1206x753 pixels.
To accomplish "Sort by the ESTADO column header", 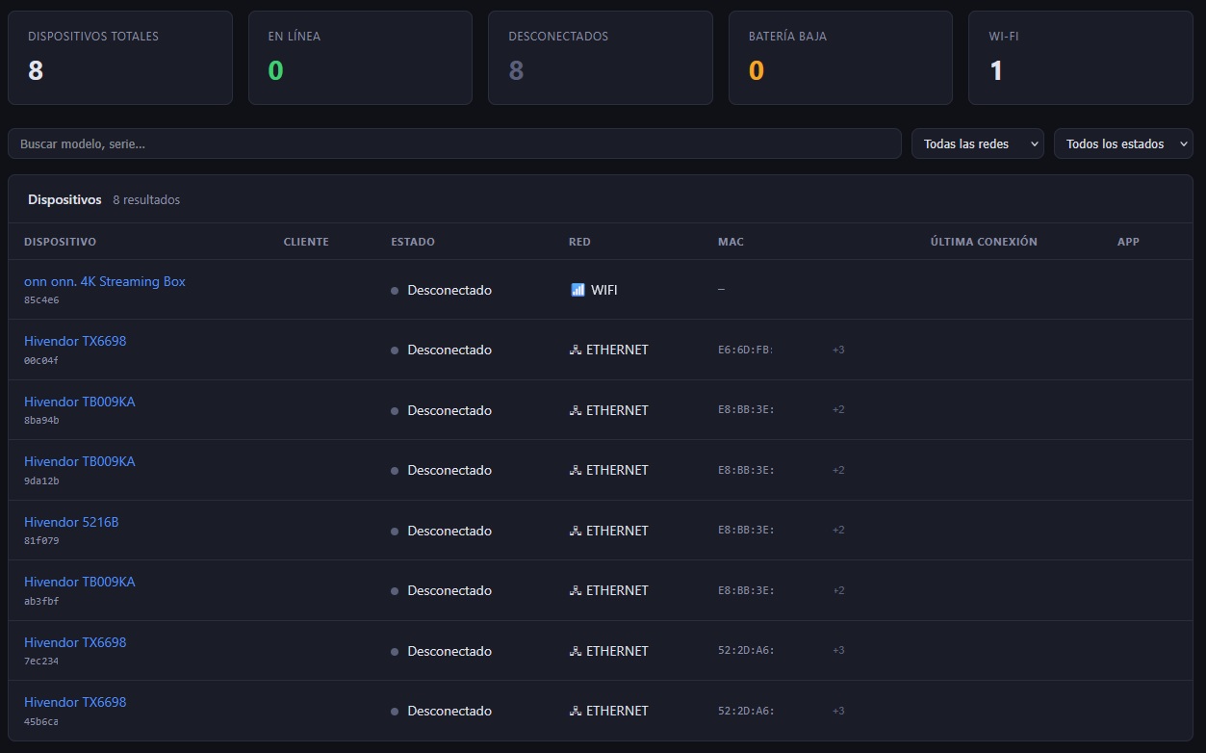I will pyautogui.click(x=413, y=242).
